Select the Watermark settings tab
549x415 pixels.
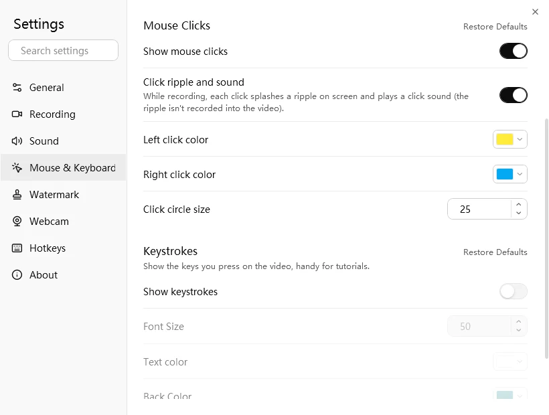tap(64, 195)
